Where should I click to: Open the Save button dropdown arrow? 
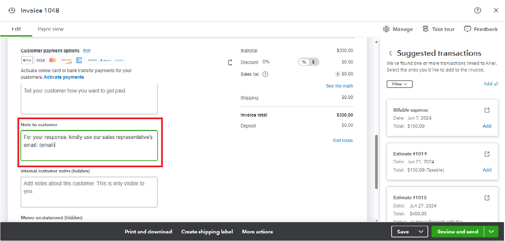(x=420, y=231)
